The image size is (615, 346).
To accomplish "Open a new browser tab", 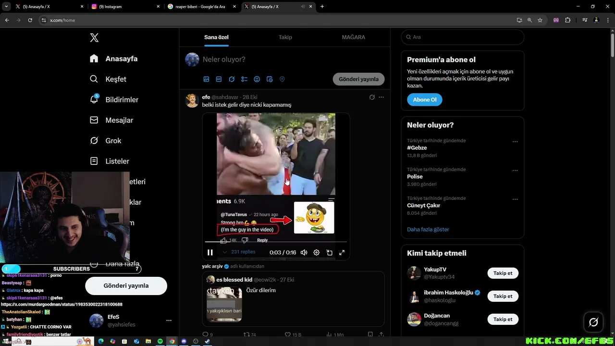I will coord(322,7).
